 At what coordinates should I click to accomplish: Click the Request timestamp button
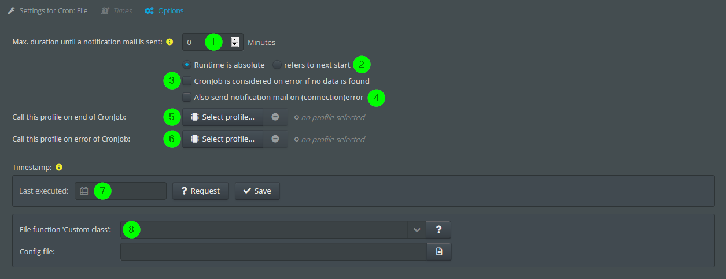pyautogui.click(x=200, y=191)
